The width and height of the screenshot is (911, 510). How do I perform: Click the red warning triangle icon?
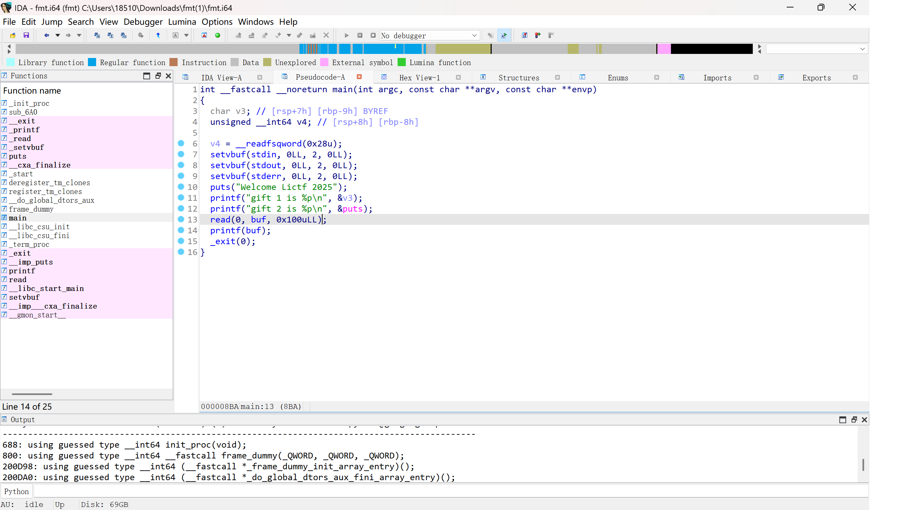(x=204, y=35)
